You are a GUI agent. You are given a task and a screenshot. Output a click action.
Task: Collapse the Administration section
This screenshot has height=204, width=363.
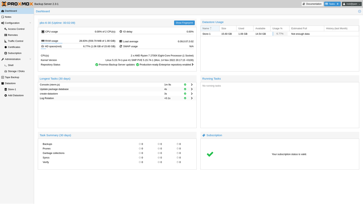(30, 59)
